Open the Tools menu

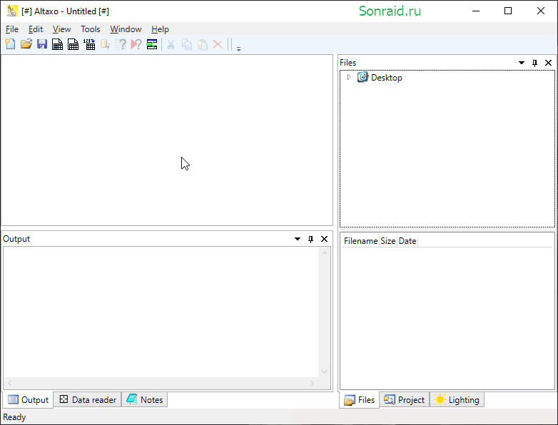point(91,29)
